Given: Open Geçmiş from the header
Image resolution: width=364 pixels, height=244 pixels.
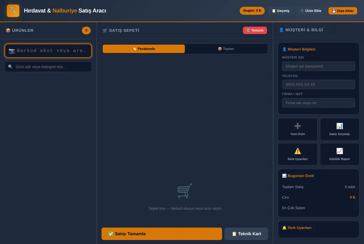Looking at the screenshot, I should click(281, 11).
